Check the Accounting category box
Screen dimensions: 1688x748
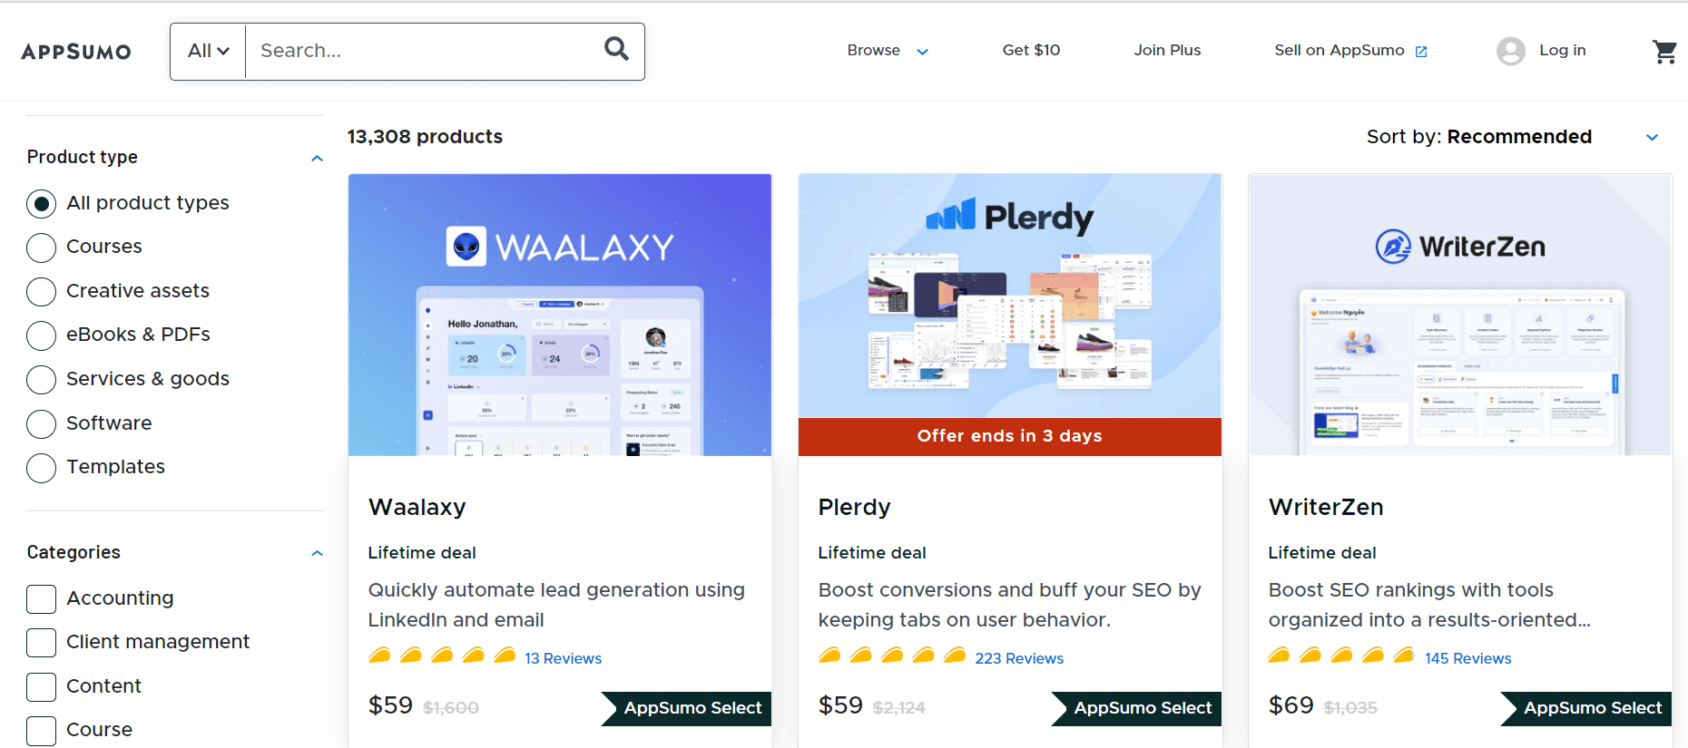point(42,598)
